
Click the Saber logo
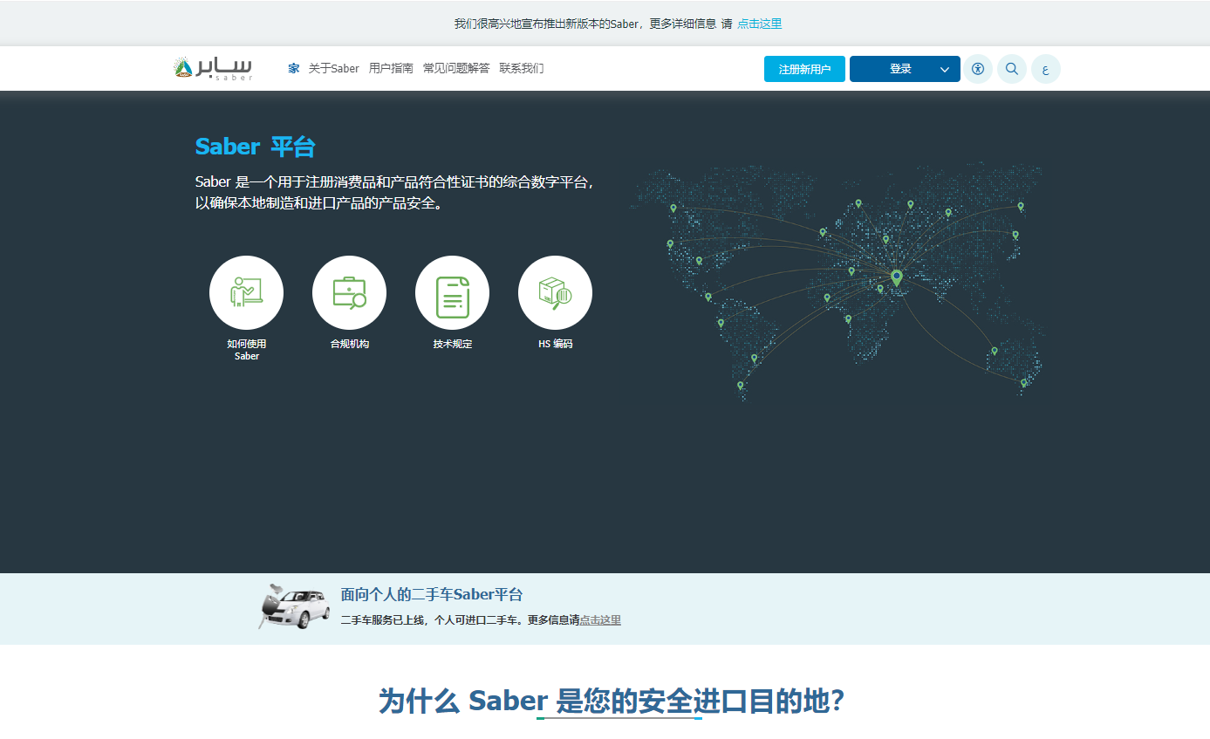[x=212, y=67]
